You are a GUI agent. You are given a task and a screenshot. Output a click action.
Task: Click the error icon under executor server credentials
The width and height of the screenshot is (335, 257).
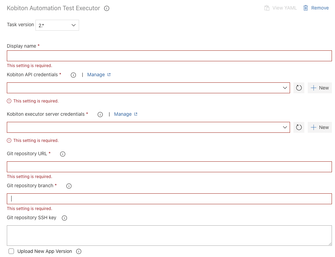point(9,140)
